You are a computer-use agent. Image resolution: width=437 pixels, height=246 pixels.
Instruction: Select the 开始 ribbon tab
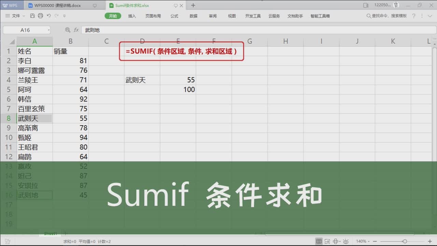pyautogui.click(x=113, y=16)
